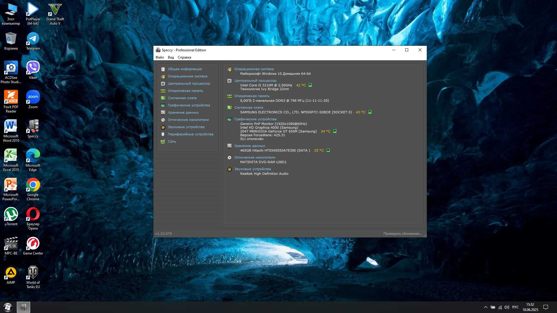Click the Hitachi HTS545050A7E380 drive text
The width and height of the screenshot is (557, 313).
pos(275,150)
